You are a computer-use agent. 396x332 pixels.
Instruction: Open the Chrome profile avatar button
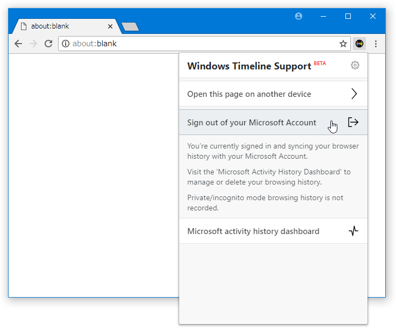298,16
